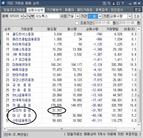The width and height of the screenshot is (143, 138).
Task: Expand the 기간 일 dropdown
Action: click(100, 16)
